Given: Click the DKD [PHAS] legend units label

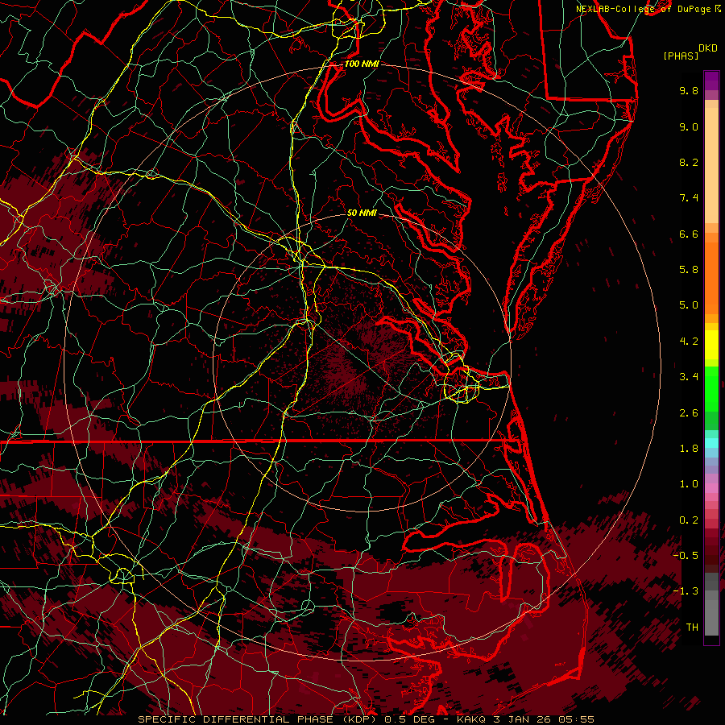Looking at the screenshot, I should 690,52.
